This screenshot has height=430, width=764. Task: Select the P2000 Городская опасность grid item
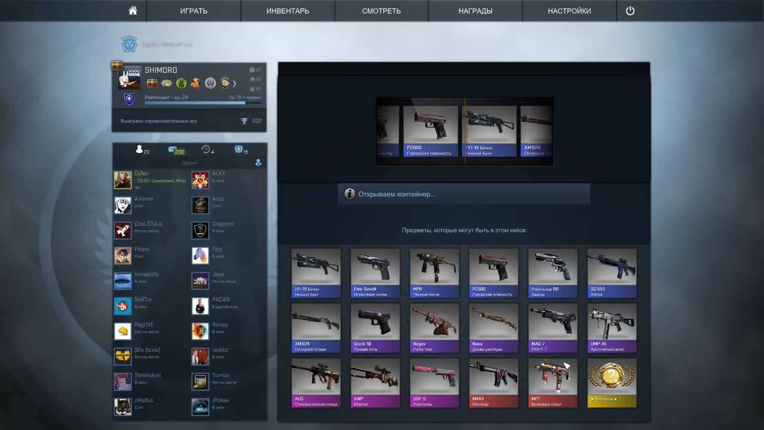pyautogui.click(x=494, y=273)
